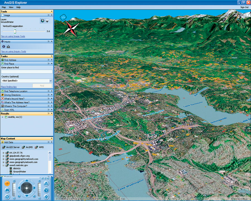The height and width of the screenshot is (201, 251).
Task: Click the Vertical Exaggeration slider handle
Action: [15, 31]
